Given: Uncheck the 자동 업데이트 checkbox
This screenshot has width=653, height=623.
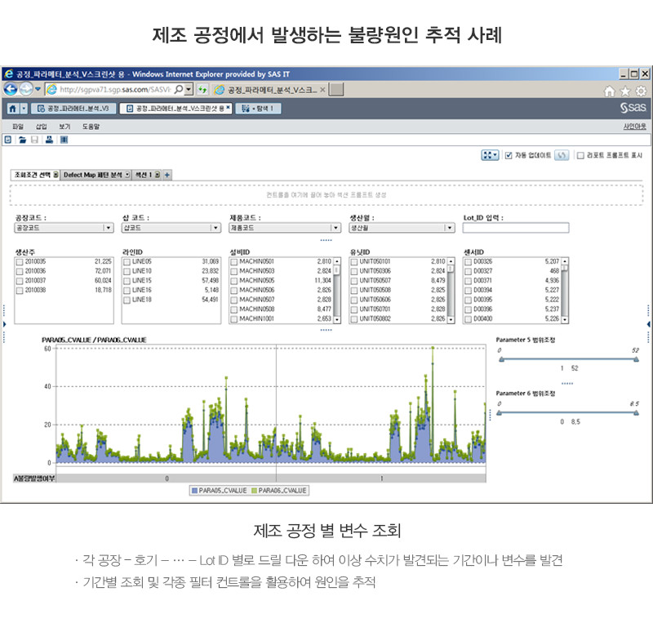Looking at the screenshot, I should (509, 155).
